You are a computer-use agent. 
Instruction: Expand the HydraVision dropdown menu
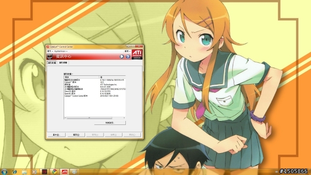point(61,51)
